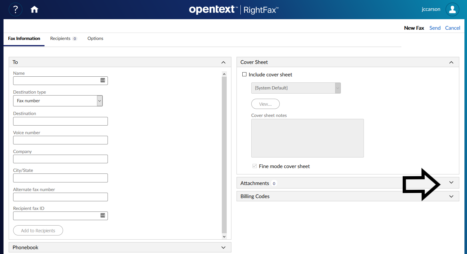
Task: Expand the Billing Codes section
Action: coord(451,196)
